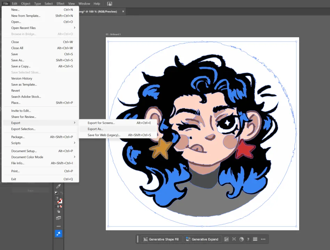
Task: Click the Default Fill and Stroke icon
Action: (x=56, y=193)
